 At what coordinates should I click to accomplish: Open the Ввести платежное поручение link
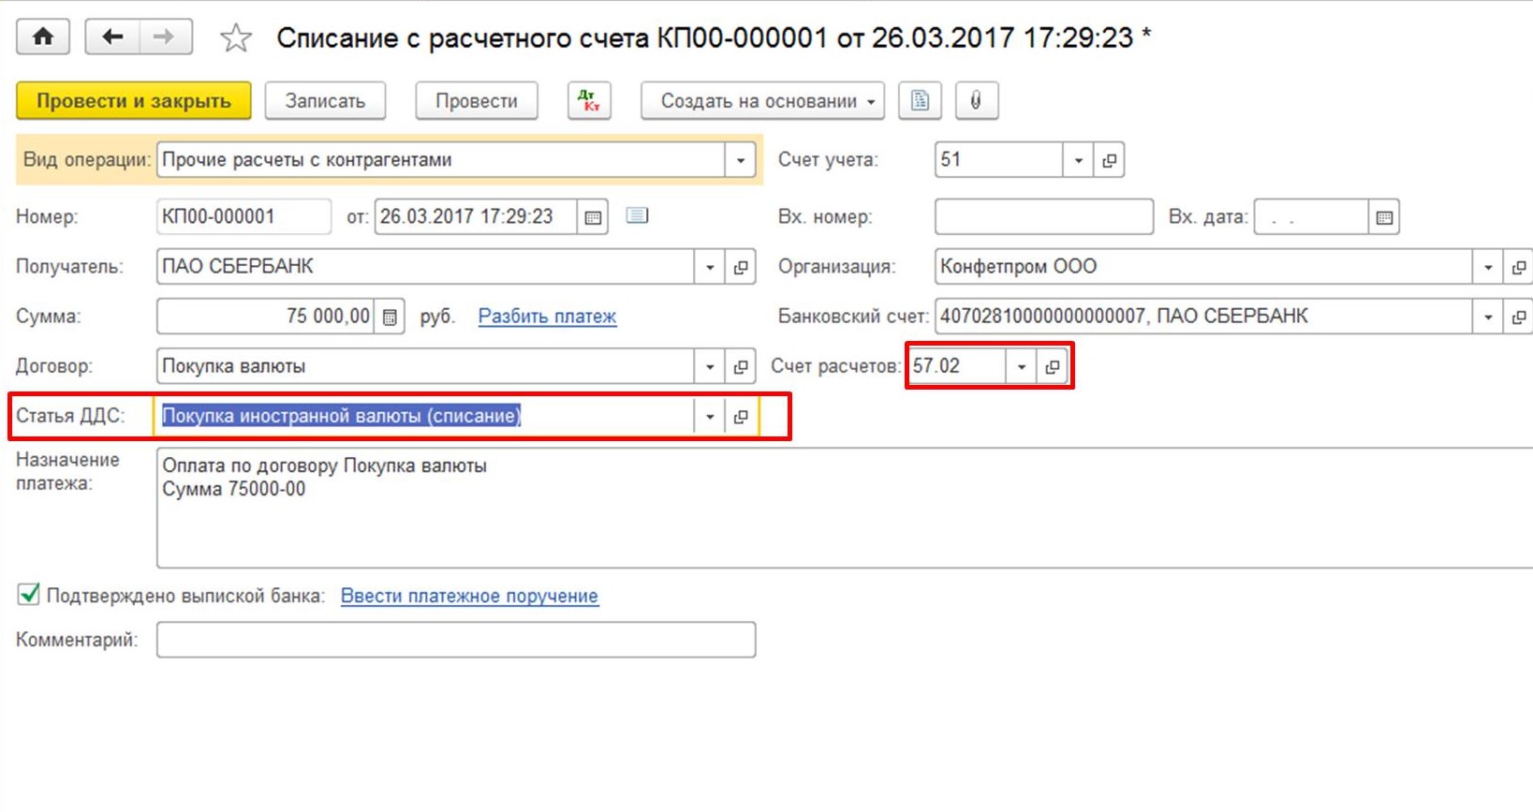point(469,596)
